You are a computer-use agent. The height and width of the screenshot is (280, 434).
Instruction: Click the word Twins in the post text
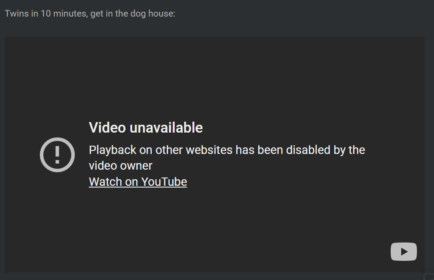coord(17,14)
